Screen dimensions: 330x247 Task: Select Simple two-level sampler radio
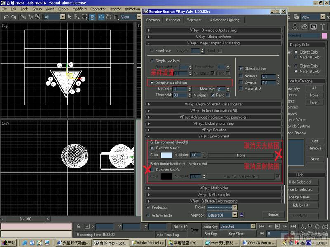tap(152, 61)
